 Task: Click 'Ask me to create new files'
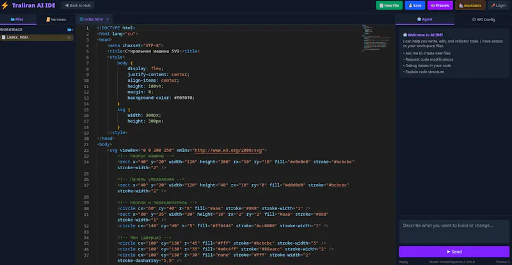pyautogui.click(x=428, y=53)
